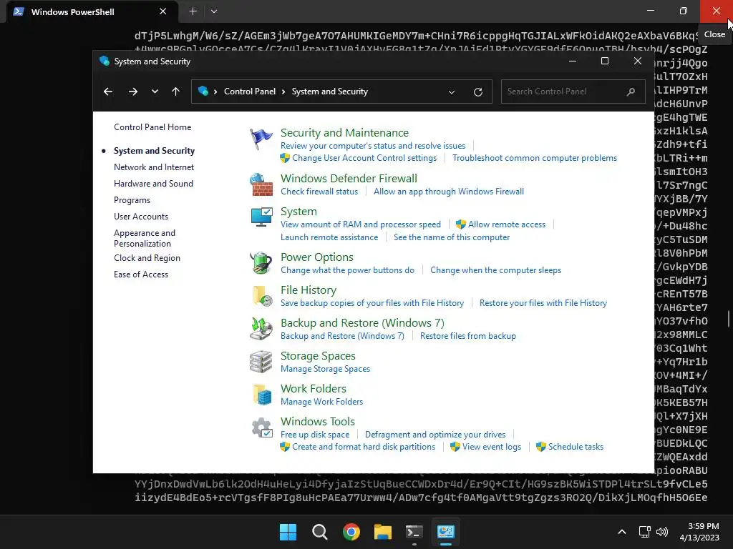Open the Work Folders icon
The height and width of the screenshot is (549, 733).
[x=262, y=395]
